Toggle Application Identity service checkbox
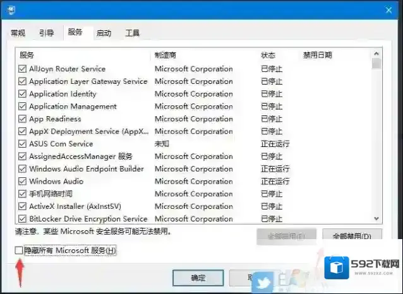 pos(23,94)
